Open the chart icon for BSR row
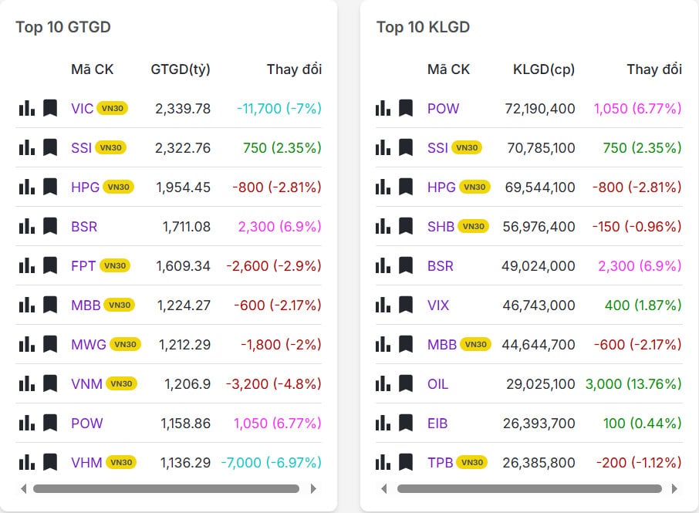 tap(26, 226)
